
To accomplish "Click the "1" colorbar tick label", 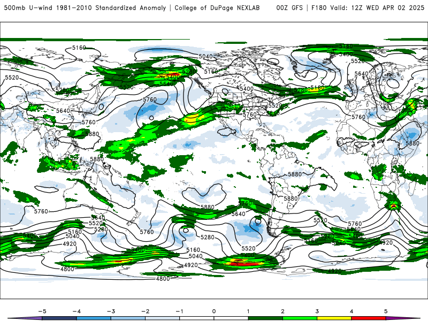I will coord(248,311).
